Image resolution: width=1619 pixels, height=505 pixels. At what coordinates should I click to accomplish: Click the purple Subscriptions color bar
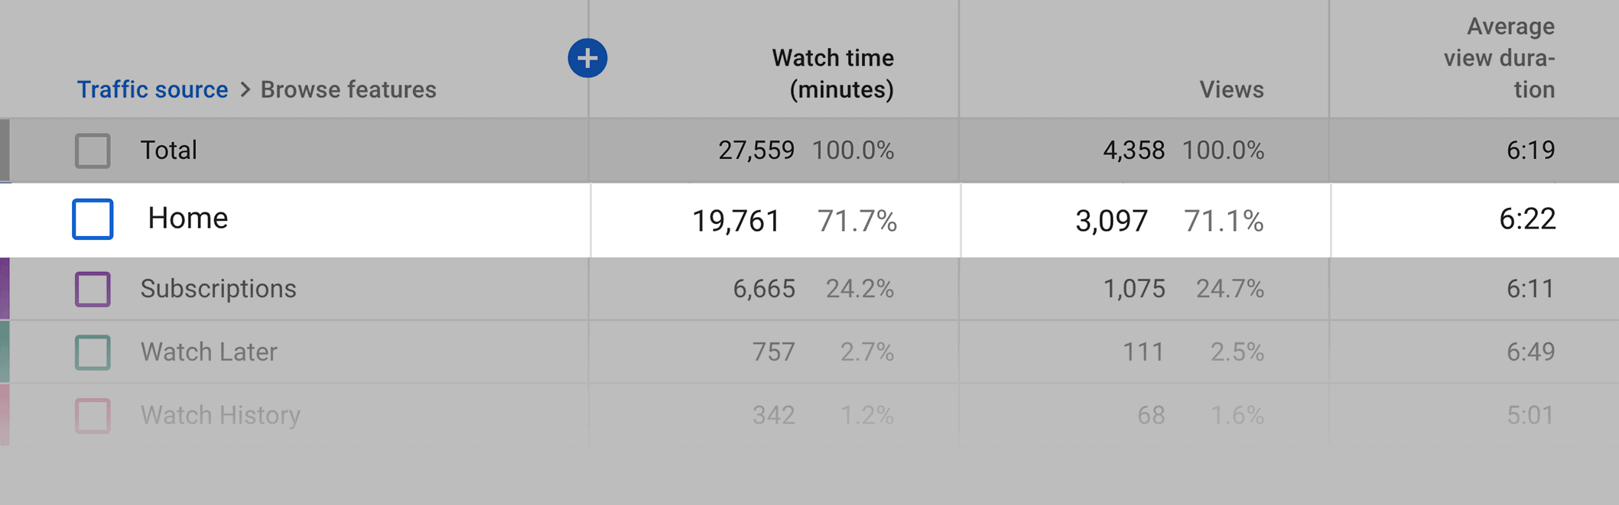coord(5,289)
